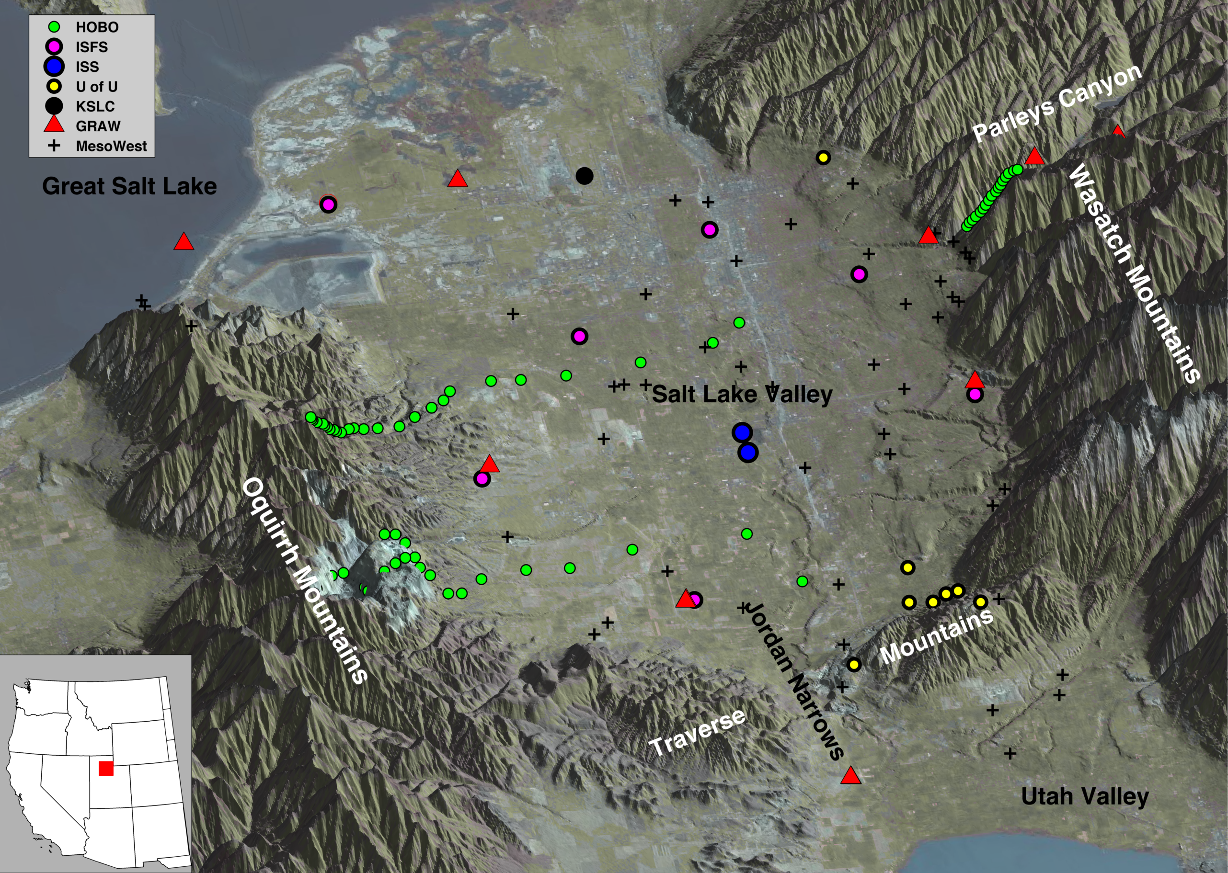Click the MesoWest plus sign in the legend
Image resolution: width=1228 pixels, height=873 pixels.
click(x=54, y=146)
